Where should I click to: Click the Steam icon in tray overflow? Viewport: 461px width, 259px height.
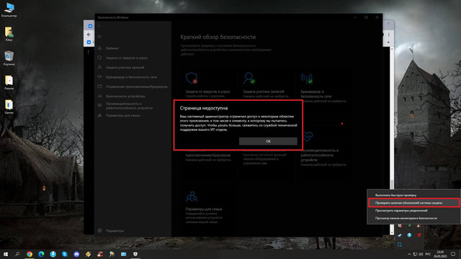(400, 235)
